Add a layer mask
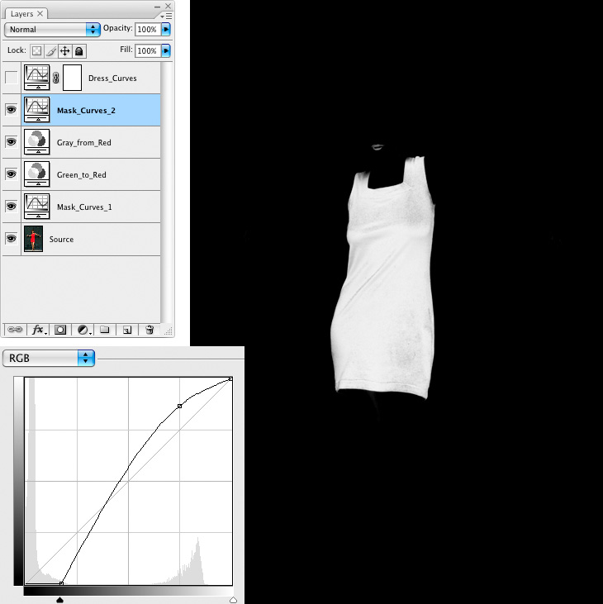603x604 pixels. [x=60, y=329]
